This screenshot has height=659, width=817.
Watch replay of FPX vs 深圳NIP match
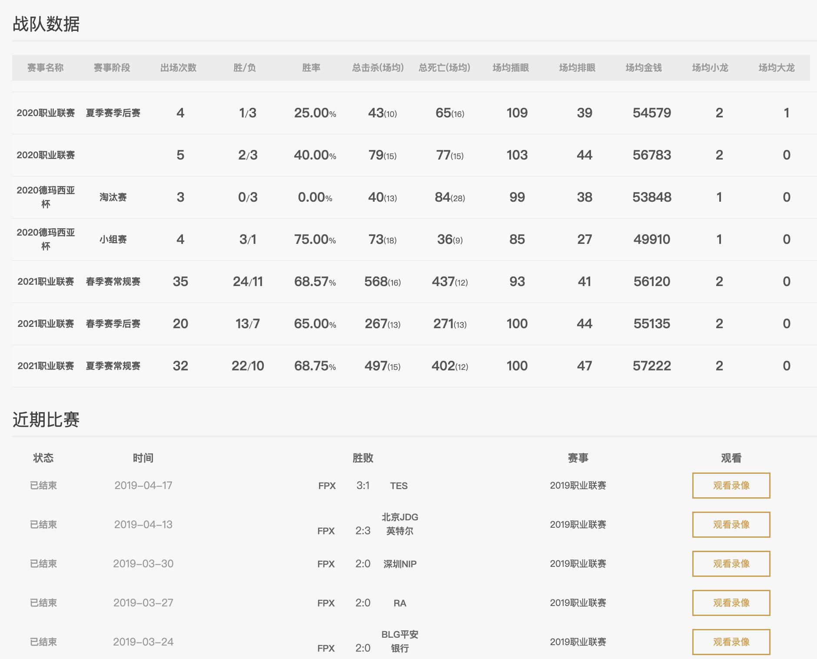[x=731, y=564]
